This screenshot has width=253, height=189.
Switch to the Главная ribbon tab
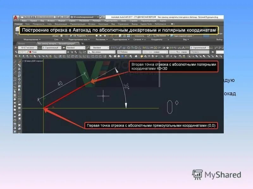tap(19, 24)
